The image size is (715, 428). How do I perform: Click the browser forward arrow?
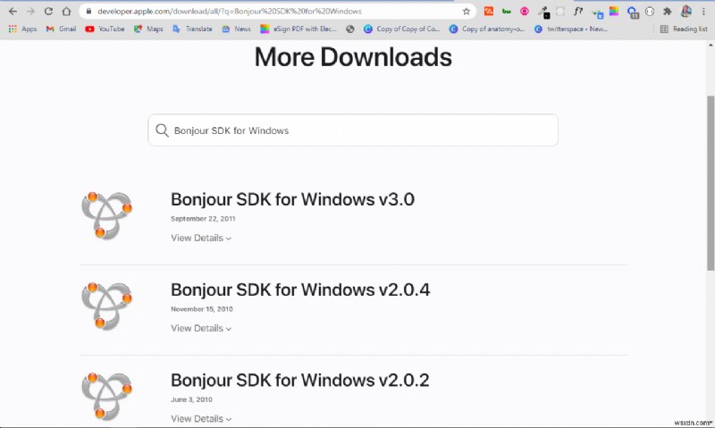[30, 12]
